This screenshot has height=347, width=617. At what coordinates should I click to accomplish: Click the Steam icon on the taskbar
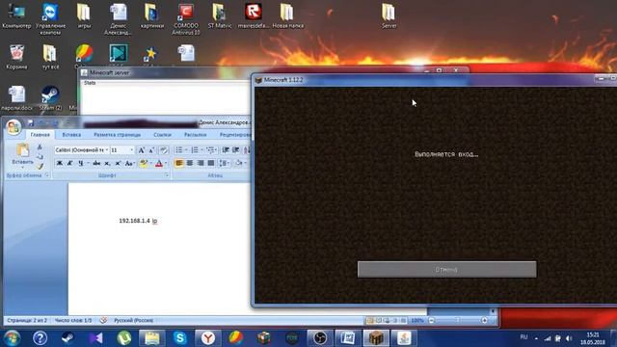(x=67, y=338)
